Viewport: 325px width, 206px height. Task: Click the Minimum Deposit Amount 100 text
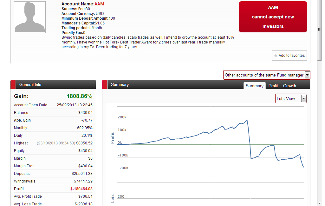click(88, 18)
